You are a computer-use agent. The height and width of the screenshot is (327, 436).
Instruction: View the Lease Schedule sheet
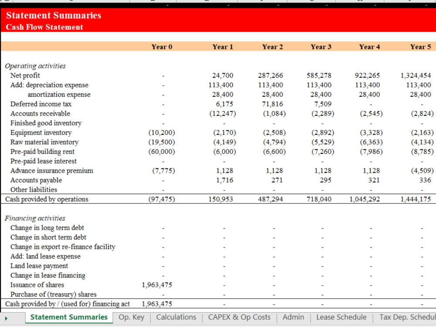click(x=341, y=317)
